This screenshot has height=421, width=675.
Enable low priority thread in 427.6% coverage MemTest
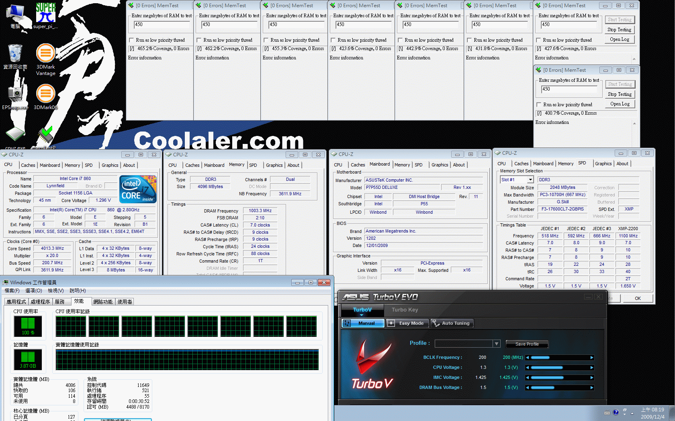(x=538, y=40)
